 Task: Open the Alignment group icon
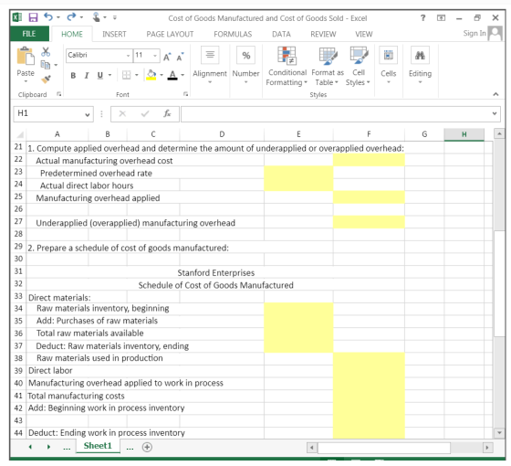210,55
